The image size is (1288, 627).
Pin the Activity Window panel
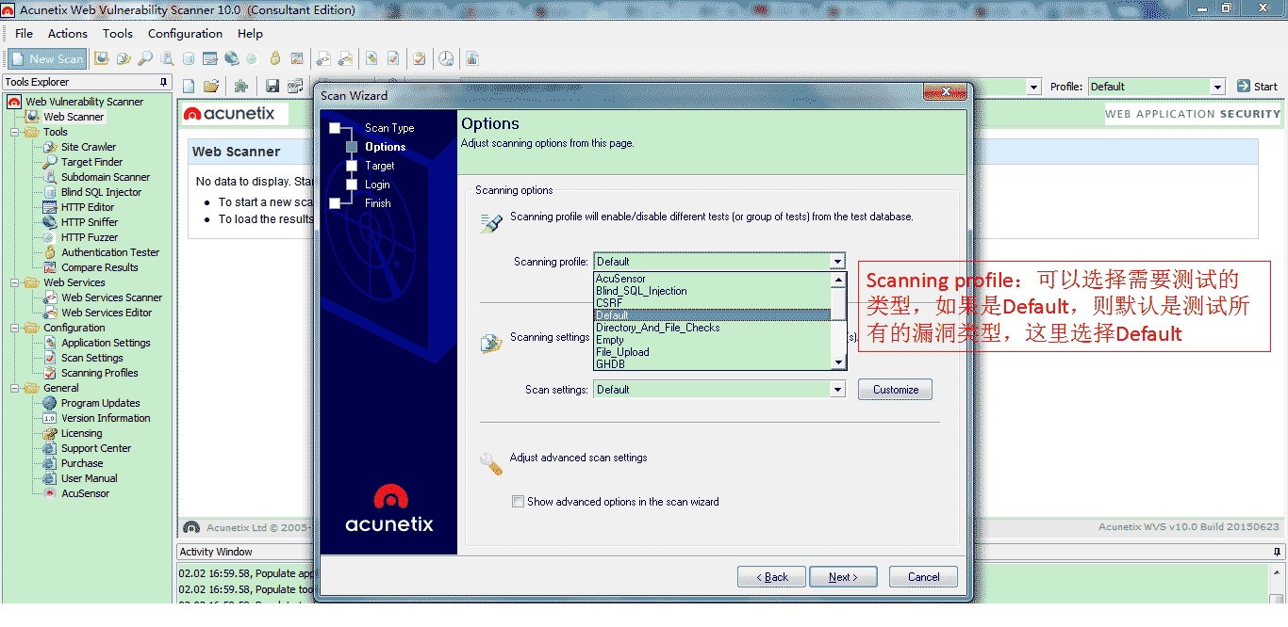pyautogui.click(x=1278, y=552)
